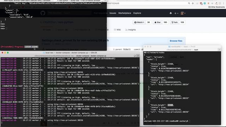Open Explore in GitHub header
This screenshot has height=127, width=226.
coord(137,13)
